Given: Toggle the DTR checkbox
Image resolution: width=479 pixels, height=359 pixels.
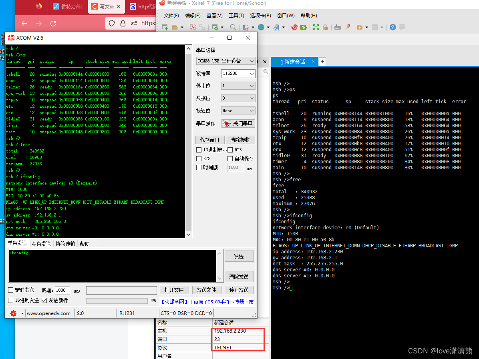Looking at the screenshot, I should point(230,150).
